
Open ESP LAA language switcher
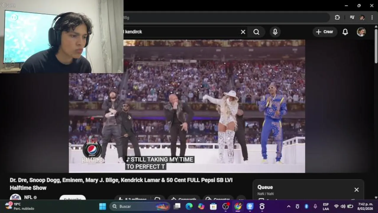click(326, 206)
